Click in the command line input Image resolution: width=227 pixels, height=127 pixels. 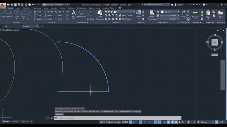click(x=119, y=118)
